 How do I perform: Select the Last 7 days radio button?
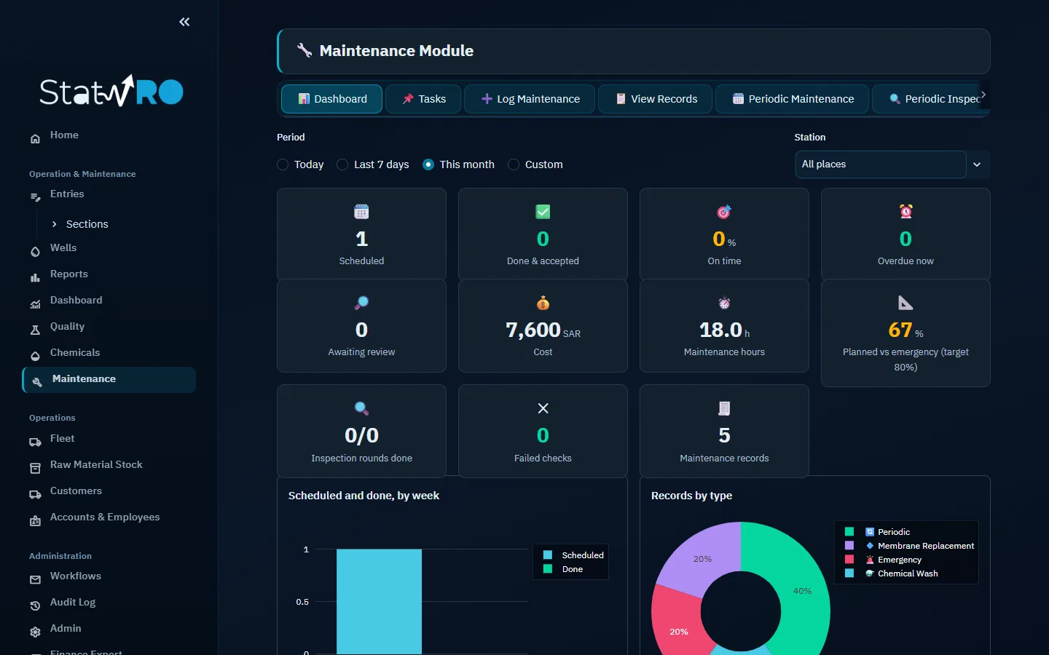click(x=342, y=164)
